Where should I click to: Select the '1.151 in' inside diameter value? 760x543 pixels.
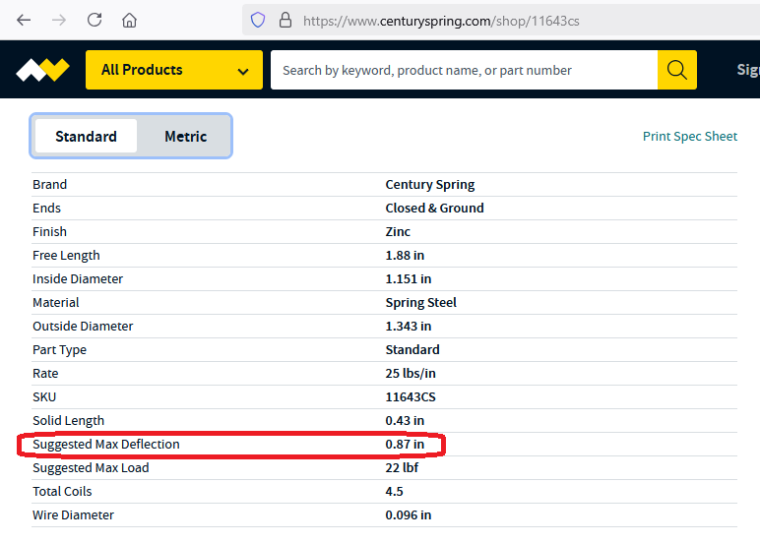(x=409, y=279)
